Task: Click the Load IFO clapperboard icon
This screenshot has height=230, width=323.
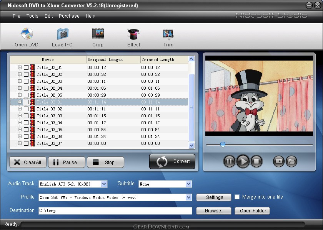Action: (63, 34)
